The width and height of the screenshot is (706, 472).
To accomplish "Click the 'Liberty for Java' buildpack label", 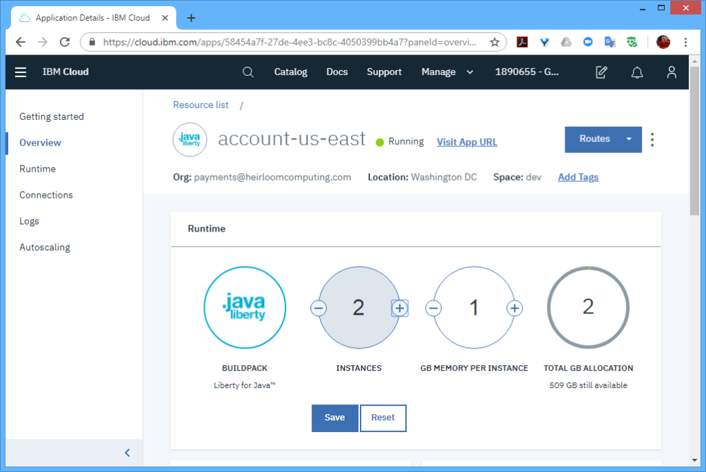I will [245, 385].
